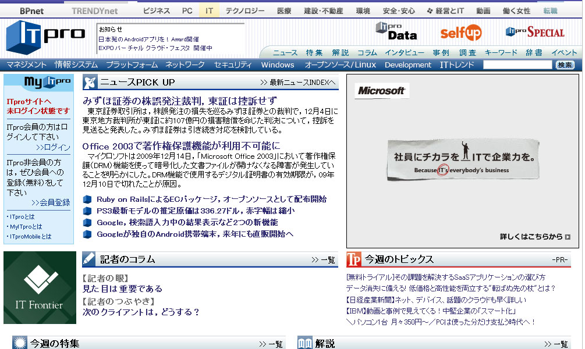585x349 pixels.
Task: Select the セキュリティ navigation tab
Action: click(x=233, y=65)
